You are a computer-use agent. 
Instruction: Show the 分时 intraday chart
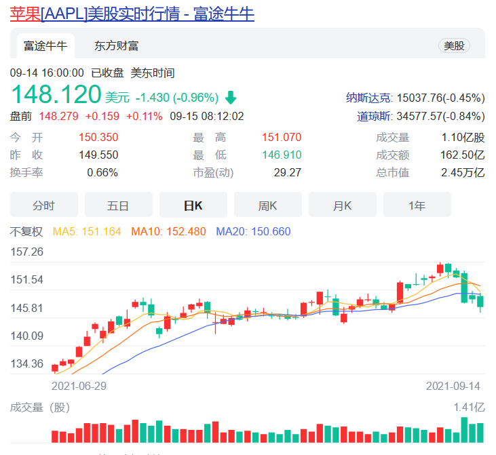[x=44, y=205]
